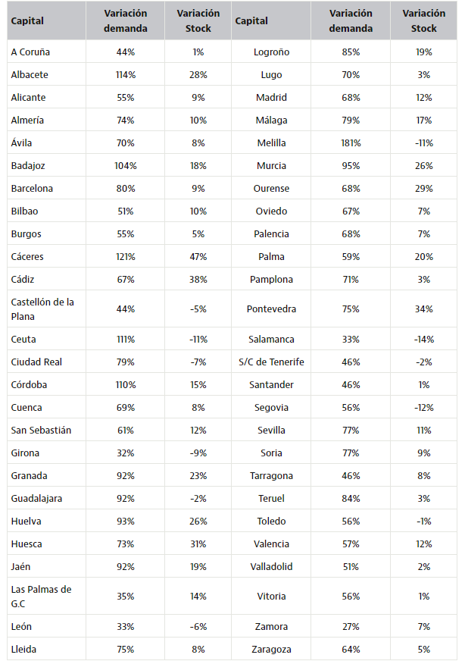Select the first Variación demanda header

coord(126,20)
